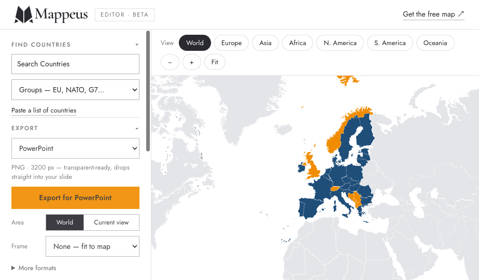Switch map view to Africa
The height and width of the screenshot is (280, 479).
[298, 43]
